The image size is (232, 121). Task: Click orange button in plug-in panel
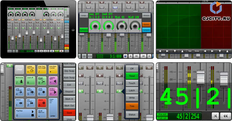pyautogui.click(x=146, y=24)
